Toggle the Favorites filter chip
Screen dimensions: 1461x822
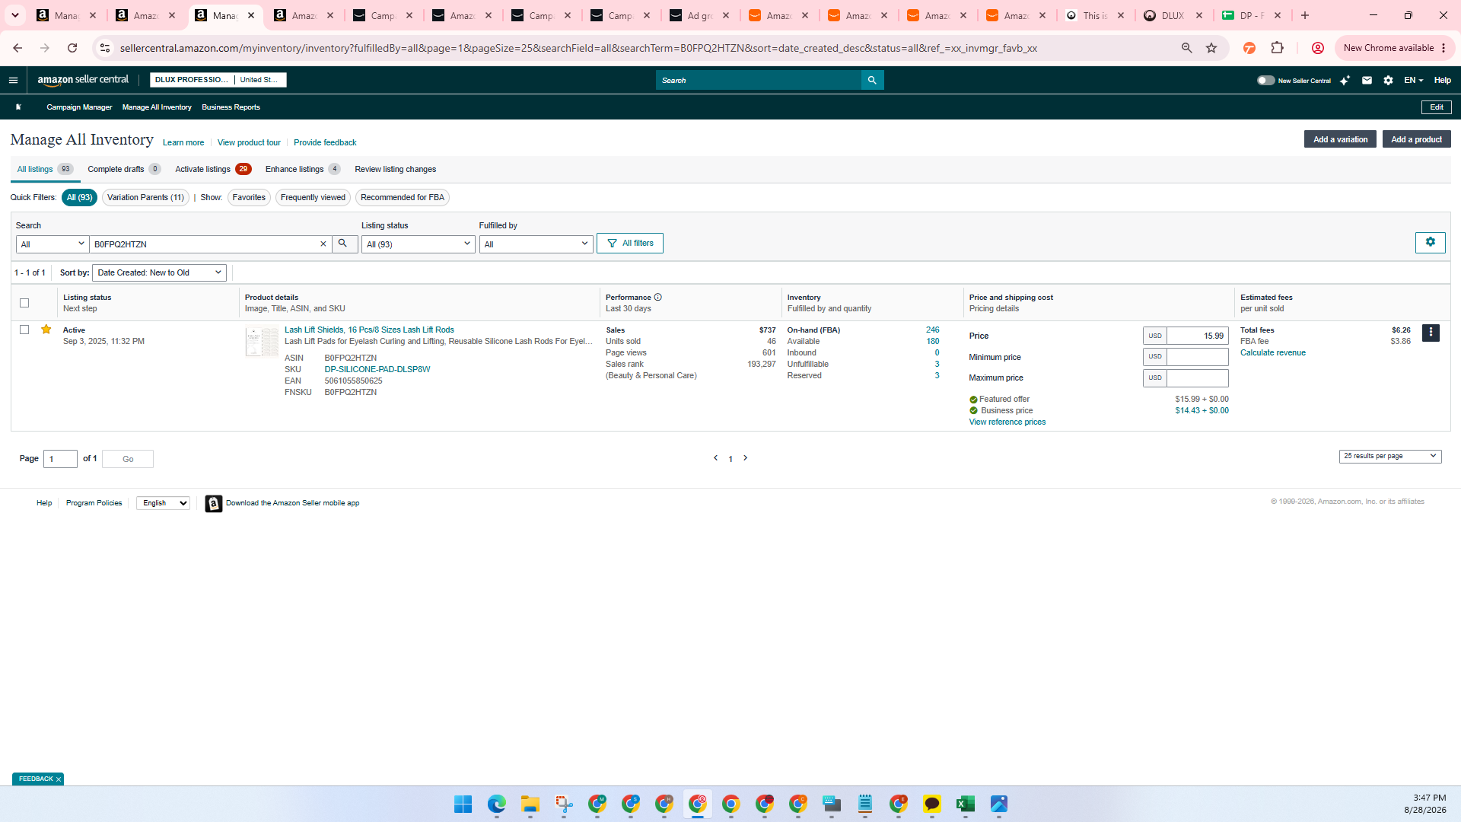click(x=249, y=198)
